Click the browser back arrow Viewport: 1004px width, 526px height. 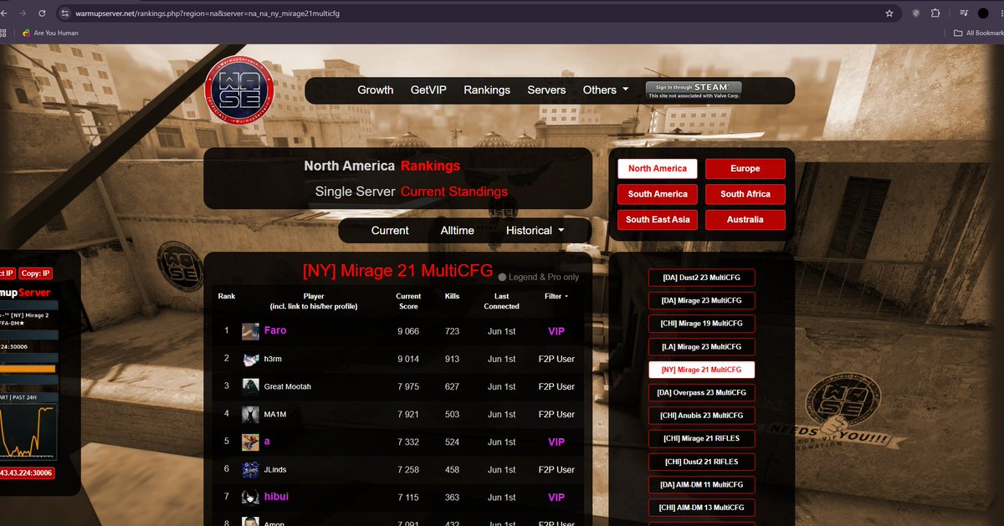[3, 13]
